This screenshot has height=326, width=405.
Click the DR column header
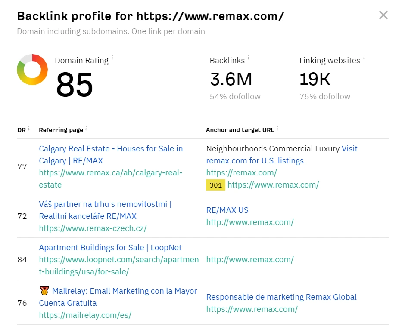click(x=22, y=130)
